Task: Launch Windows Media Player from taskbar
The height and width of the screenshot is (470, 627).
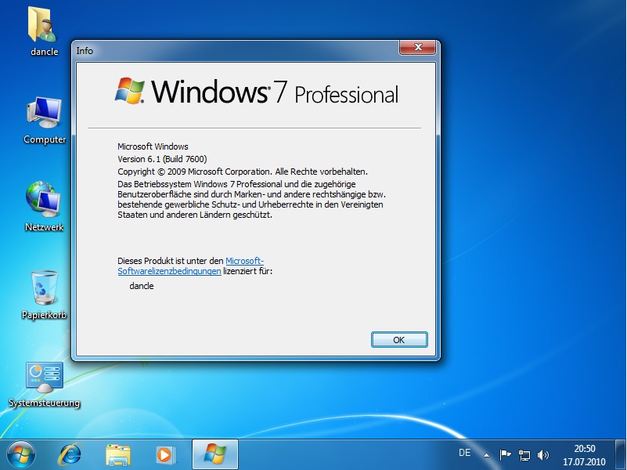Action: 164,454
